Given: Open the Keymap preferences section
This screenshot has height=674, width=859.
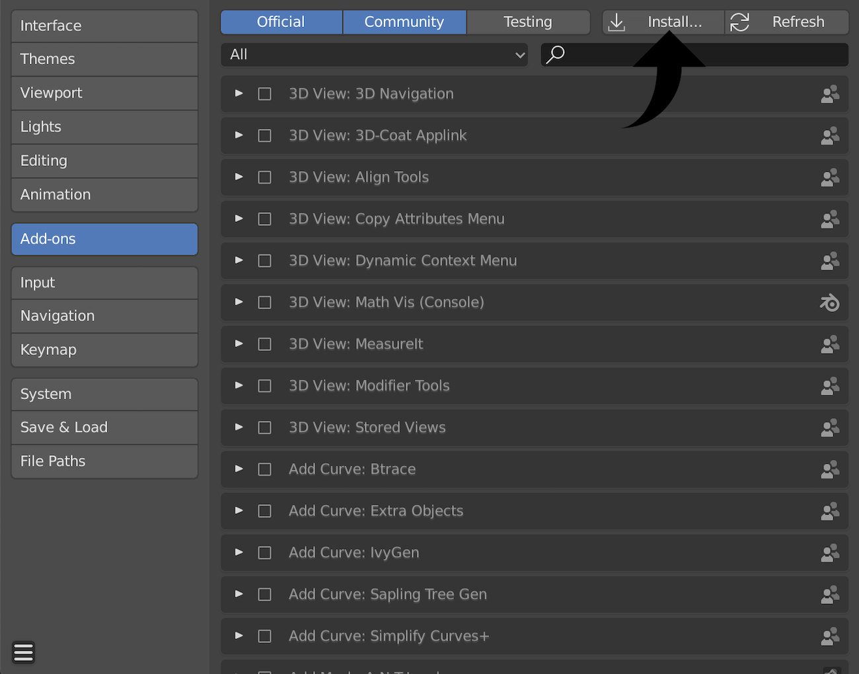Looking at the screenshot, I should pyautogui.click(x=104, y=350).
